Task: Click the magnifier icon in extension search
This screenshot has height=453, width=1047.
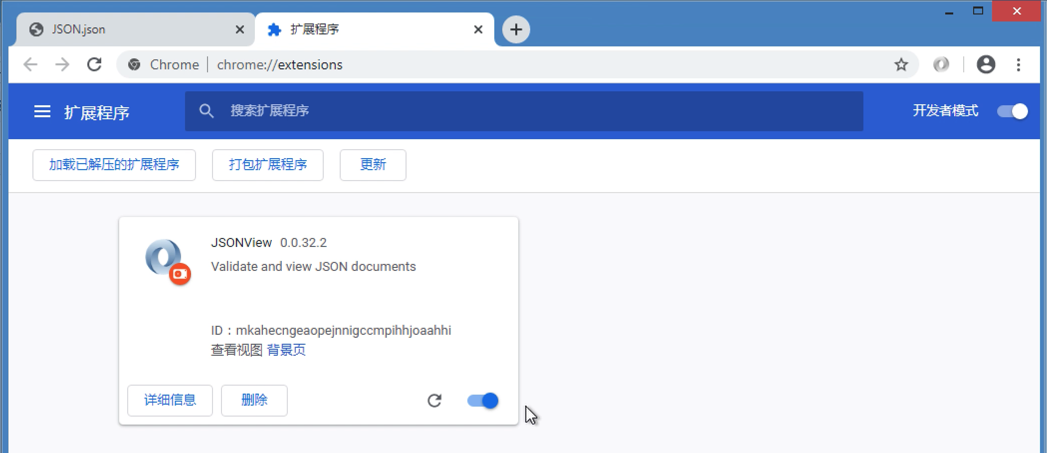Action: pyautogui.click(x=207, y=111)
